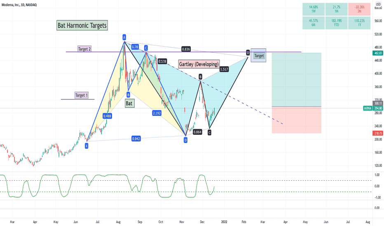Click the 360.00 price axis label
The image size is (384, 226).
(x=378, y=87)
